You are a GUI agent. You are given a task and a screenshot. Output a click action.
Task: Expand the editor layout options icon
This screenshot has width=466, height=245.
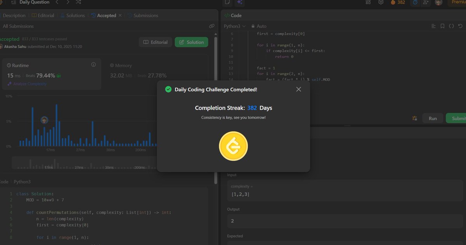(x=434, y=26)
